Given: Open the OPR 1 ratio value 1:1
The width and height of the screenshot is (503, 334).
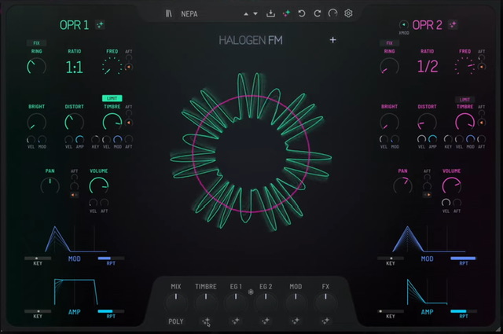Looking at the screenshot, I should tap(75, 67).
